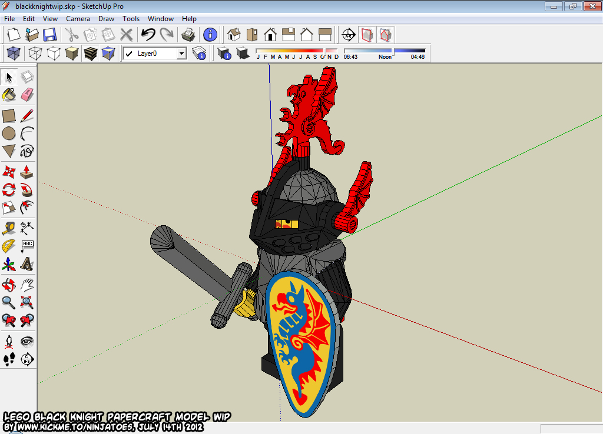The height and width of the screenshot is (434, 603).
Task: Open the Layer0 dropdown list
Action: coord(181,54)
